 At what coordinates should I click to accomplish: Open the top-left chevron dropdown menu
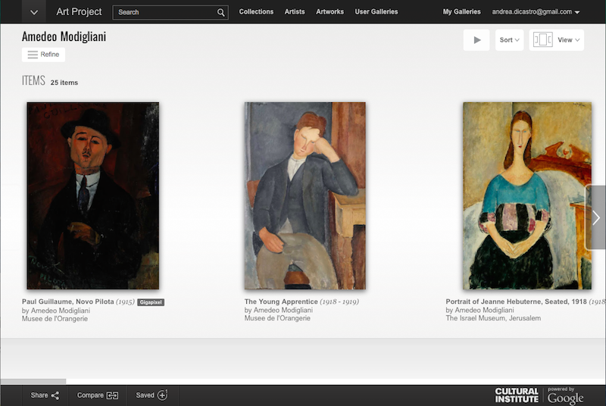tap(34, 12)
